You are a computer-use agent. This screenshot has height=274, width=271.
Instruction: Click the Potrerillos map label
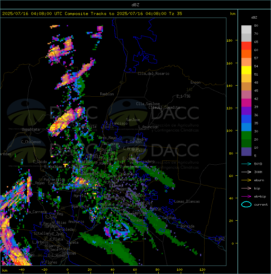[54, 180]
